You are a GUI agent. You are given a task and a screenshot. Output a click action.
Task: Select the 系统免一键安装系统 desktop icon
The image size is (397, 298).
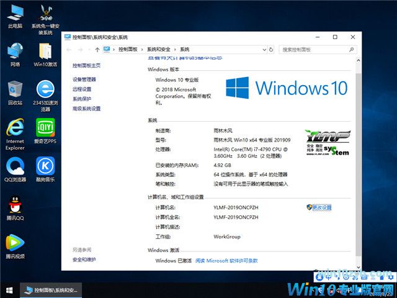point(45,19)
